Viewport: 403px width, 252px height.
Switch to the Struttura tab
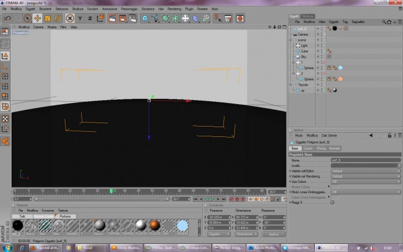[307, 16]
